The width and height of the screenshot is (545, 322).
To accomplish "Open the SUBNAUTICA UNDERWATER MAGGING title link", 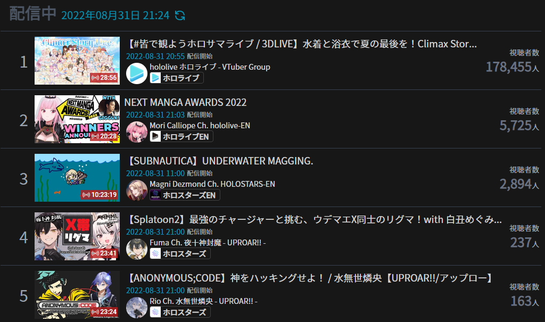I will (220, 161).
